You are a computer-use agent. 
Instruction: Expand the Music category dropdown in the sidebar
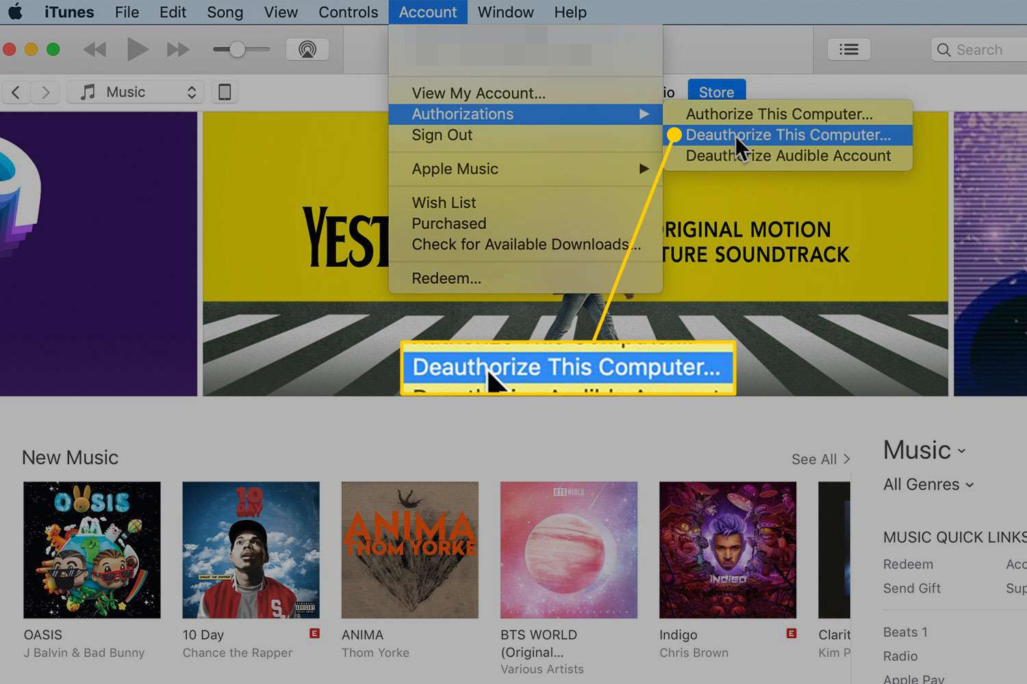[x=924, y=450]
